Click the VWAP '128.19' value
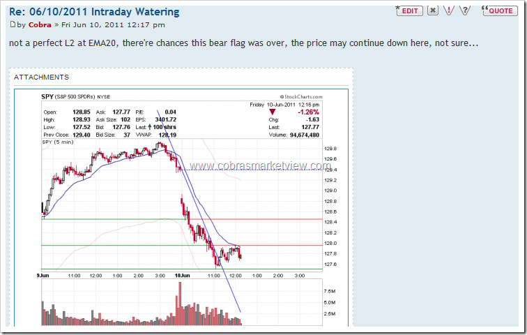Screen dimensions: 527x335 click(167, 135)
